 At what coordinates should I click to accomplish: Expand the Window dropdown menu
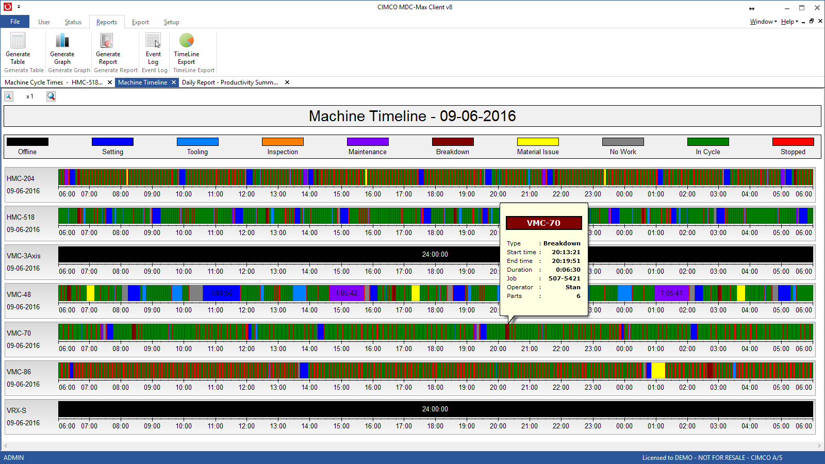click(x=763, y=22)
